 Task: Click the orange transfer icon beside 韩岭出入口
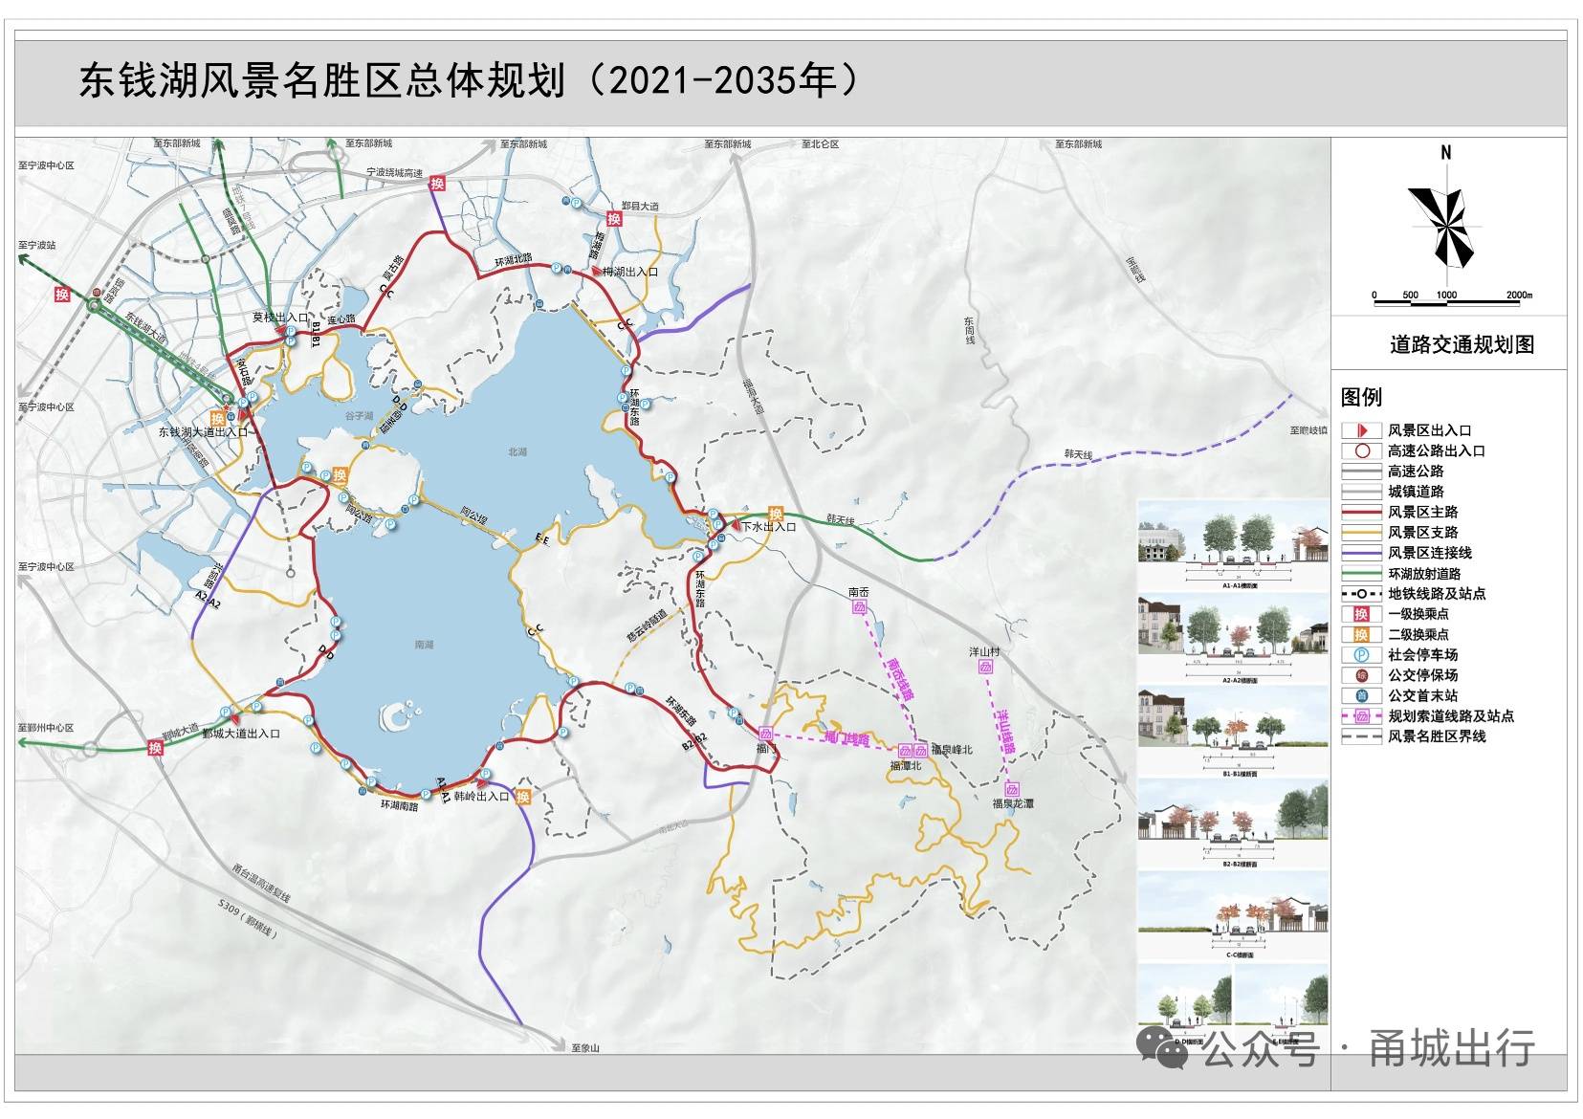tap(522, 797)
